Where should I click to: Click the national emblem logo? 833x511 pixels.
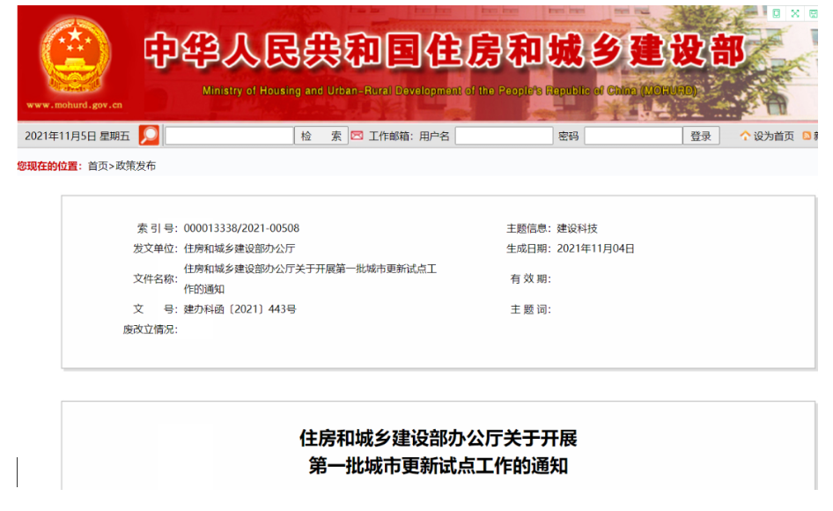75,55
